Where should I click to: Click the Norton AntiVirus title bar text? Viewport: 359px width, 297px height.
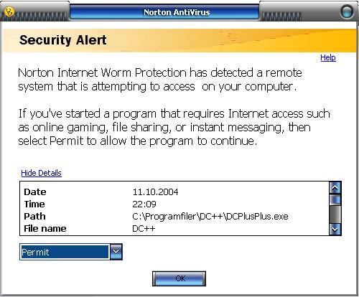tap(177, 12)
